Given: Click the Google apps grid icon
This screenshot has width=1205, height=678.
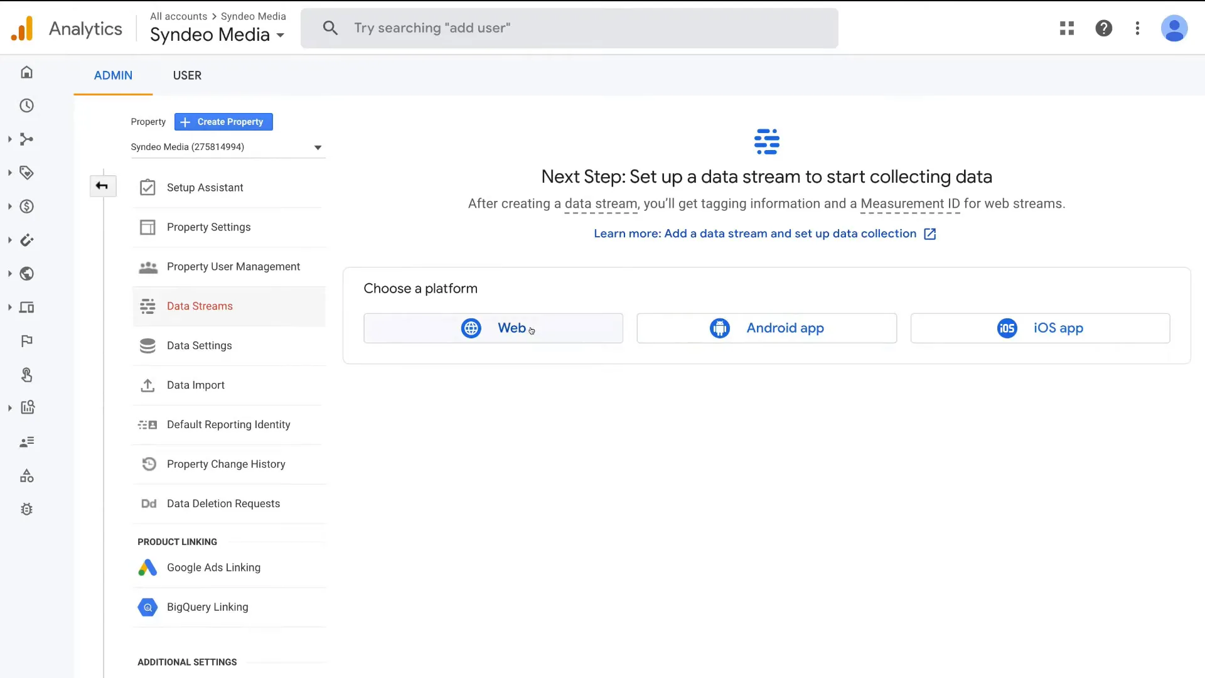Looking at the screenshot, I should [x=1067, y=28].
